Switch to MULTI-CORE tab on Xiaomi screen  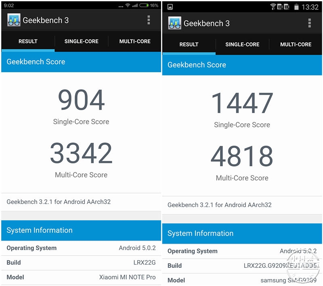(x=135, y=42)
